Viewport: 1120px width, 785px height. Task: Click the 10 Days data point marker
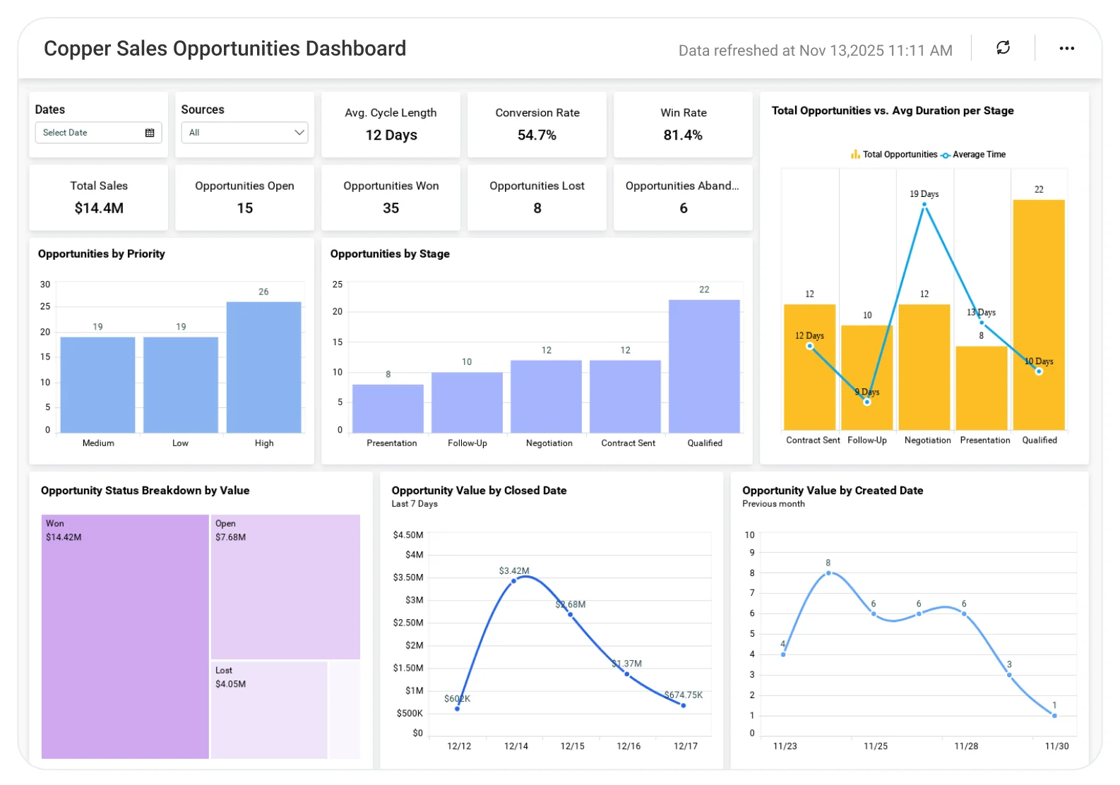coord(1039,371)
